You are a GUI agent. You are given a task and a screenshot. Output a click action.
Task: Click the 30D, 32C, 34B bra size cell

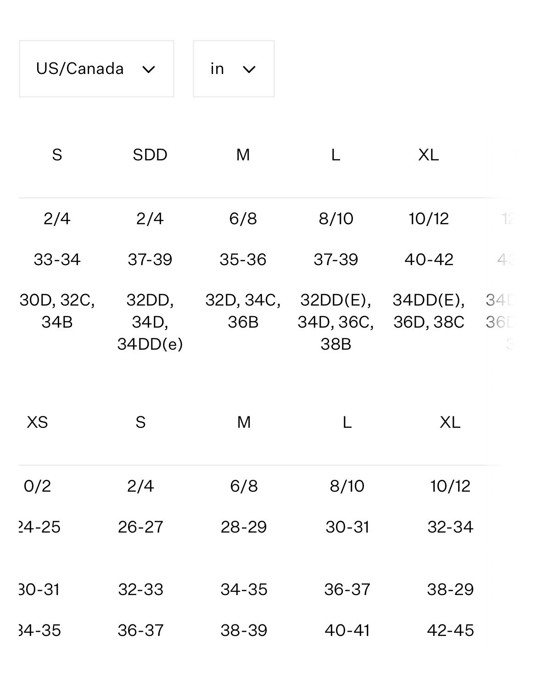click(x=57, y=311)
